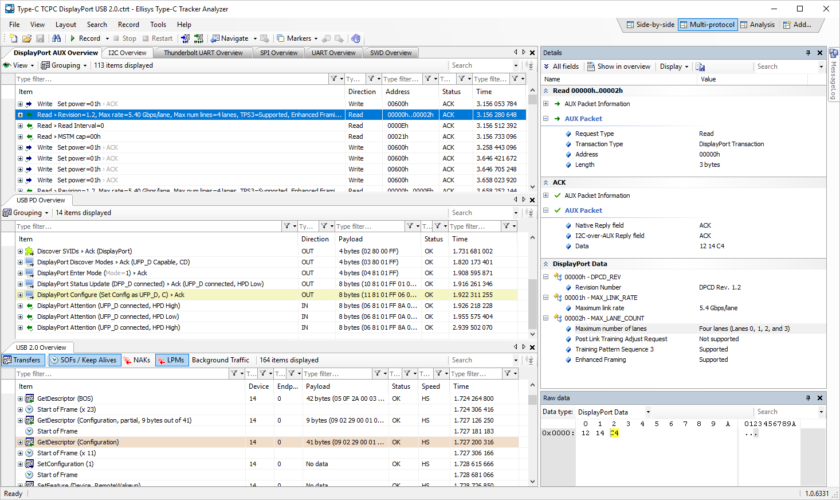Toggle the NAKs filter in USB 2.0 Overview

click(x=137, y=360)
